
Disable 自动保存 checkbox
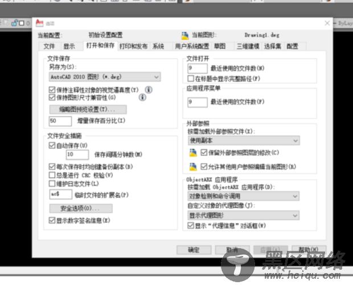tap(52, 145)
